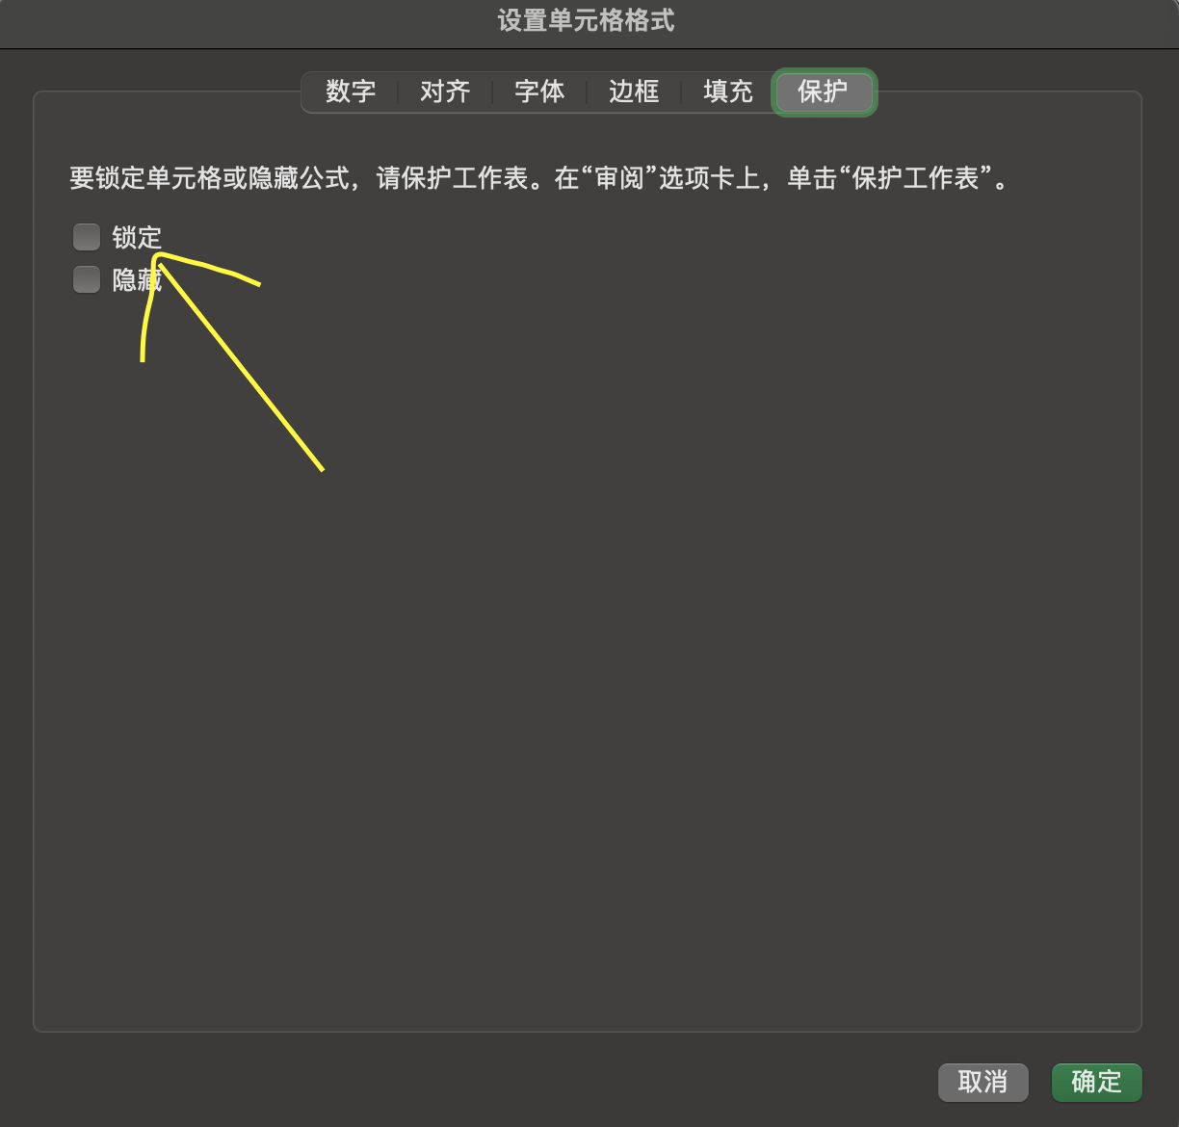Show the 填充 tab
1179x1127 pixels.
728,92
